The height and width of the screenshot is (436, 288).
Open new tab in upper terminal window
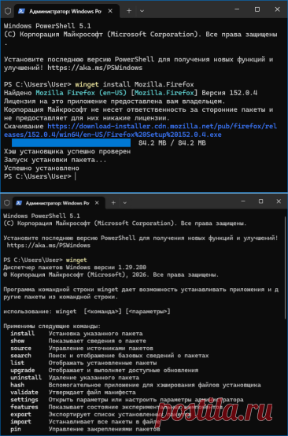(x=129, y=11)
